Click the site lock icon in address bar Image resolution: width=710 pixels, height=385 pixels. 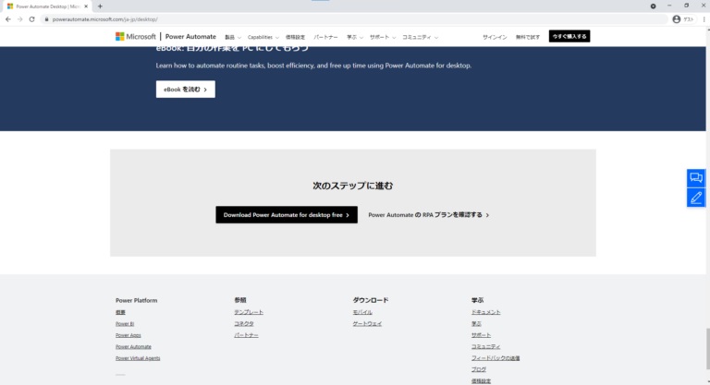46,19
